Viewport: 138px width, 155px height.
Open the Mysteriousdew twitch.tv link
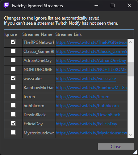91,133
